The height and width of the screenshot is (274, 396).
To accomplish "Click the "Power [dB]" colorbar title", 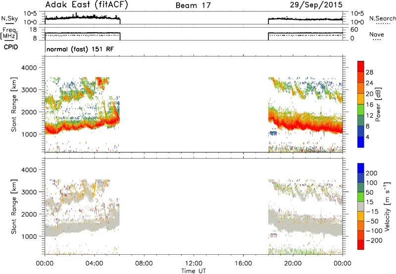I will click(378, 104).
